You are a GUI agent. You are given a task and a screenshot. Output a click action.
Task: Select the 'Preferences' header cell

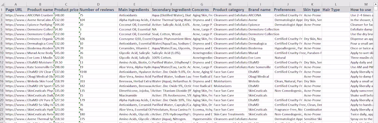click(288, 10)
